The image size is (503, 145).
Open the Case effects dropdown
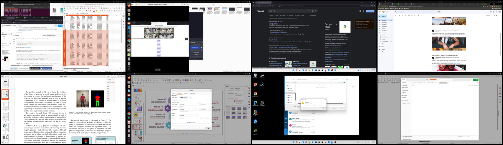189,115
